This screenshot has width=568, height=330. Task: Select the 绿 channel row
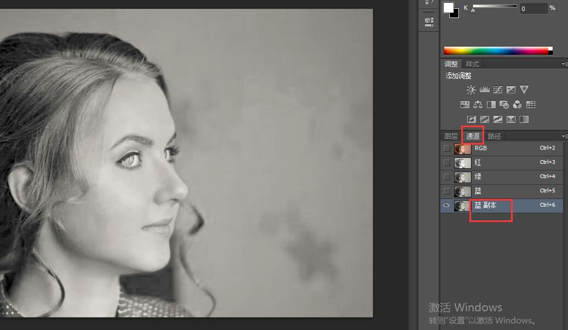click(504, 177)
